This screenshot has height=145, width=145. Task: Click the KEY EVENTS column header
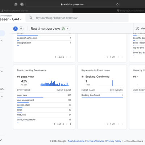tap(116, 90)
